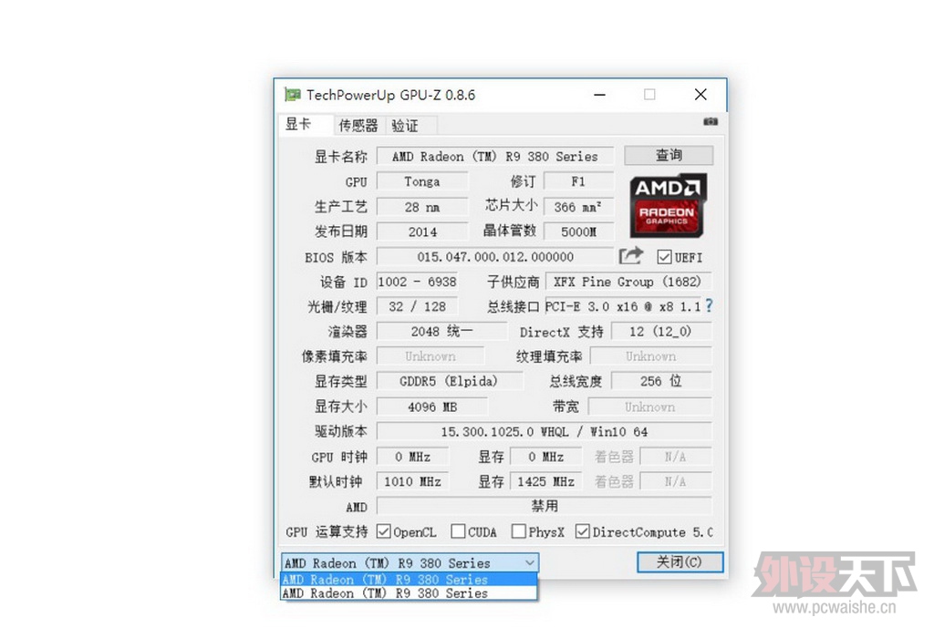Click the revision field F1

(578, 181)
